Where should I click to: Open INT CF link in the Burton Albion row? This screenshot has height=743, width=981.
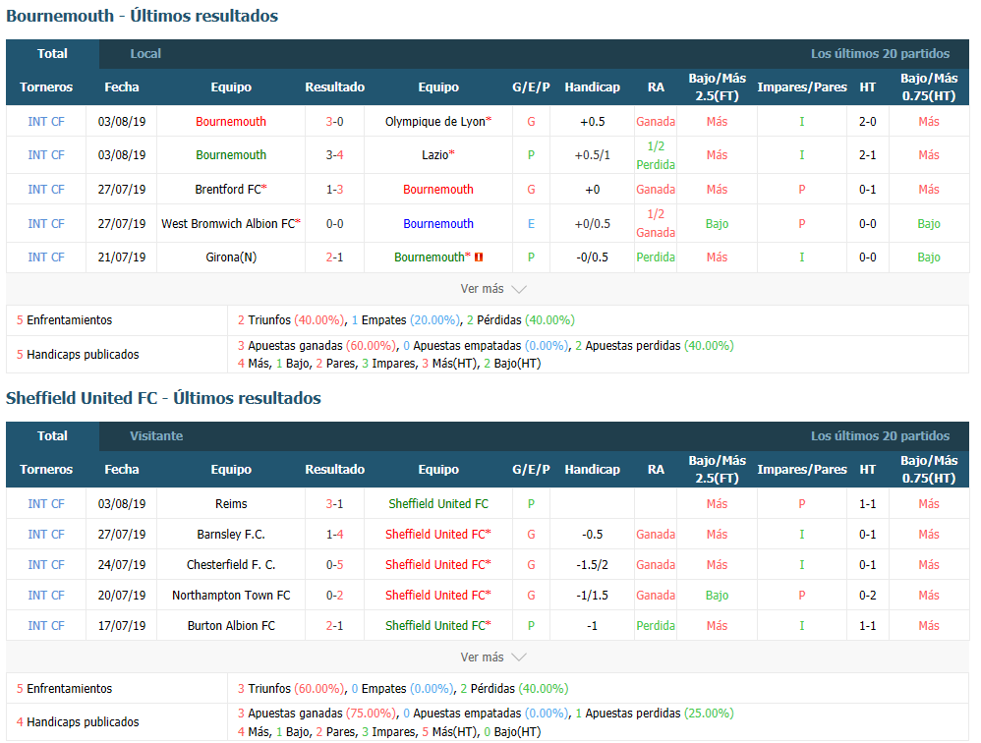click(45, 625)
